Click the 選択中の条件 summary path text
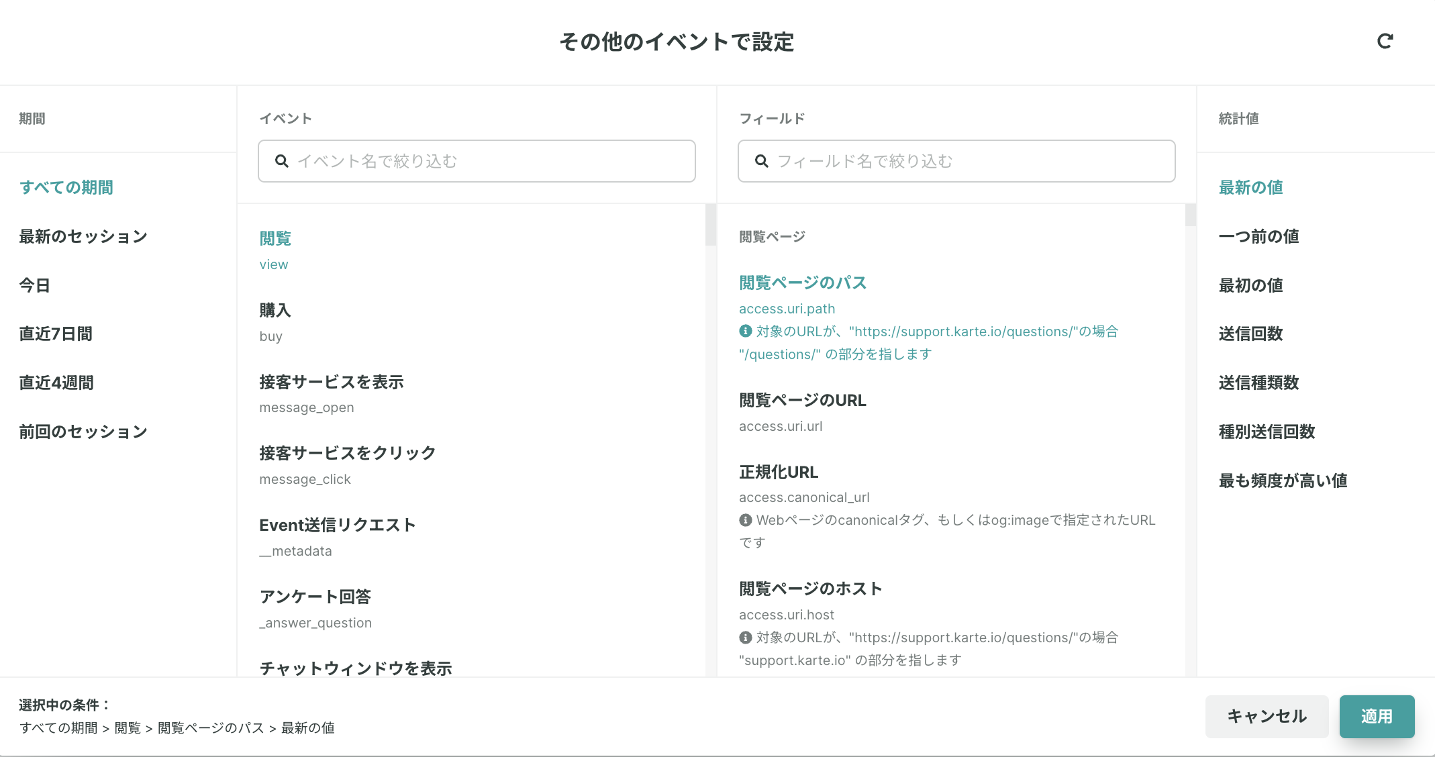This screenshot has height=757, width=1435. pyautogui.click(x=177, y=728)
